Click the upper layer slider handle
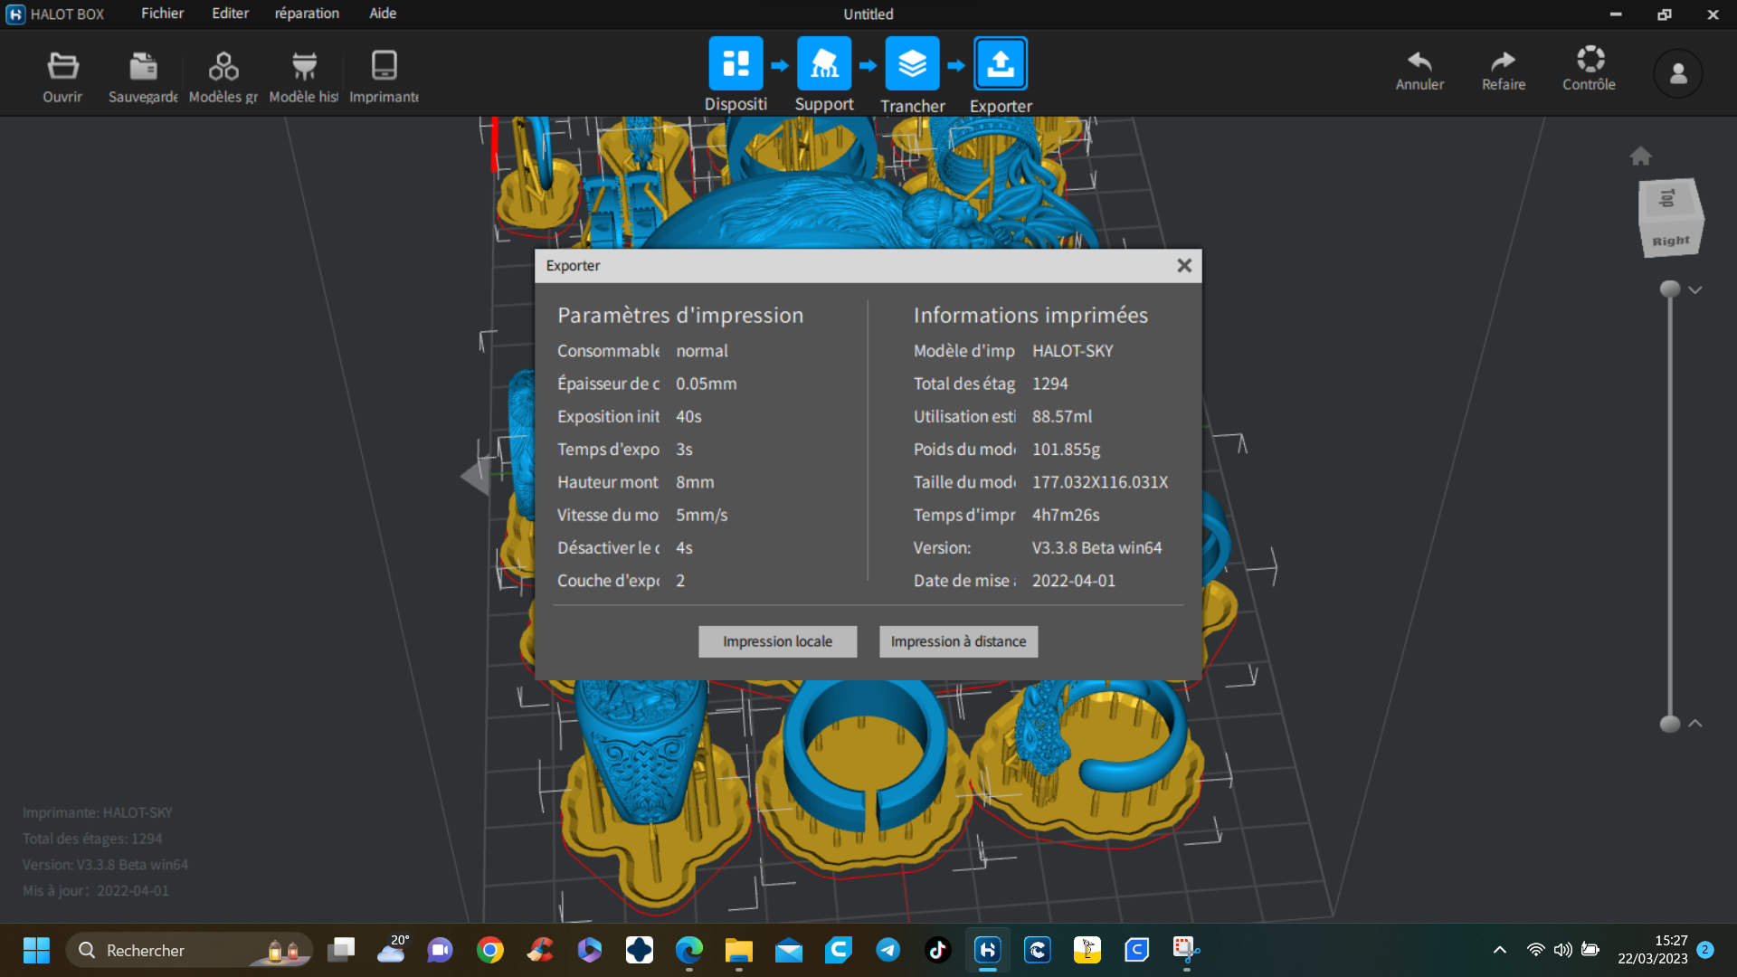This screenshot has width=1737, height=977. coord(1670,289)
